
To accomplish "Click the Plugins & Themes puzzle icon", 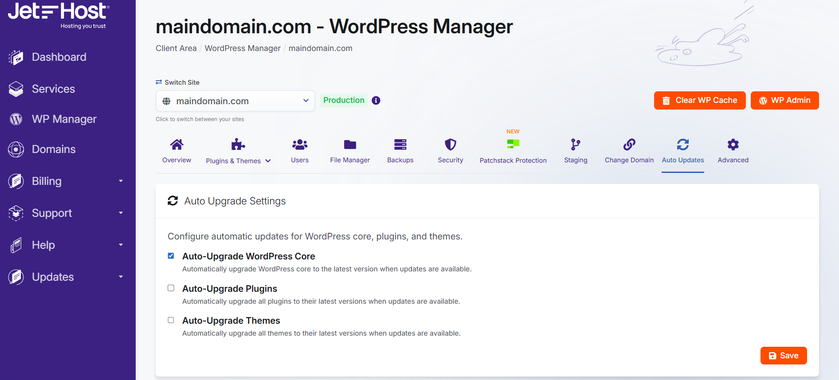I will tap(238, 145).
